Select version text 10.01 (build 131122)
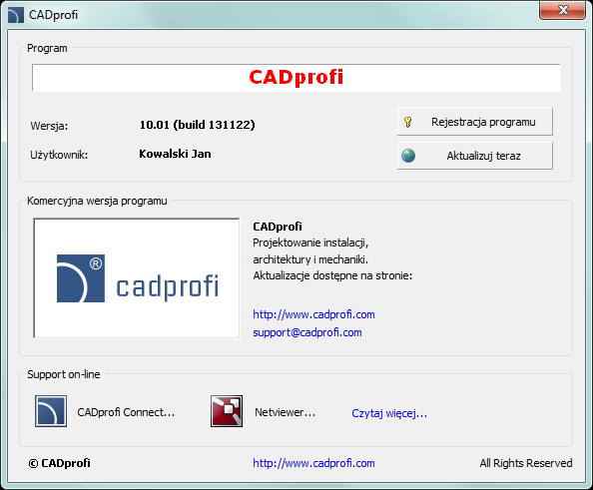The width and height of the screenshot is (593, 490). click(x=197, y=125)
